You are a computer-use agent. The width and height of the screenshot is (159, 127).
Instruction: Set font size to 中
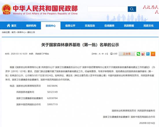[x=103, y=54]
